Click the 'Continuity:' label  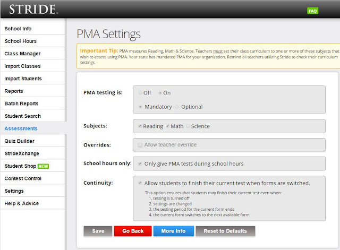pos(98,183)
